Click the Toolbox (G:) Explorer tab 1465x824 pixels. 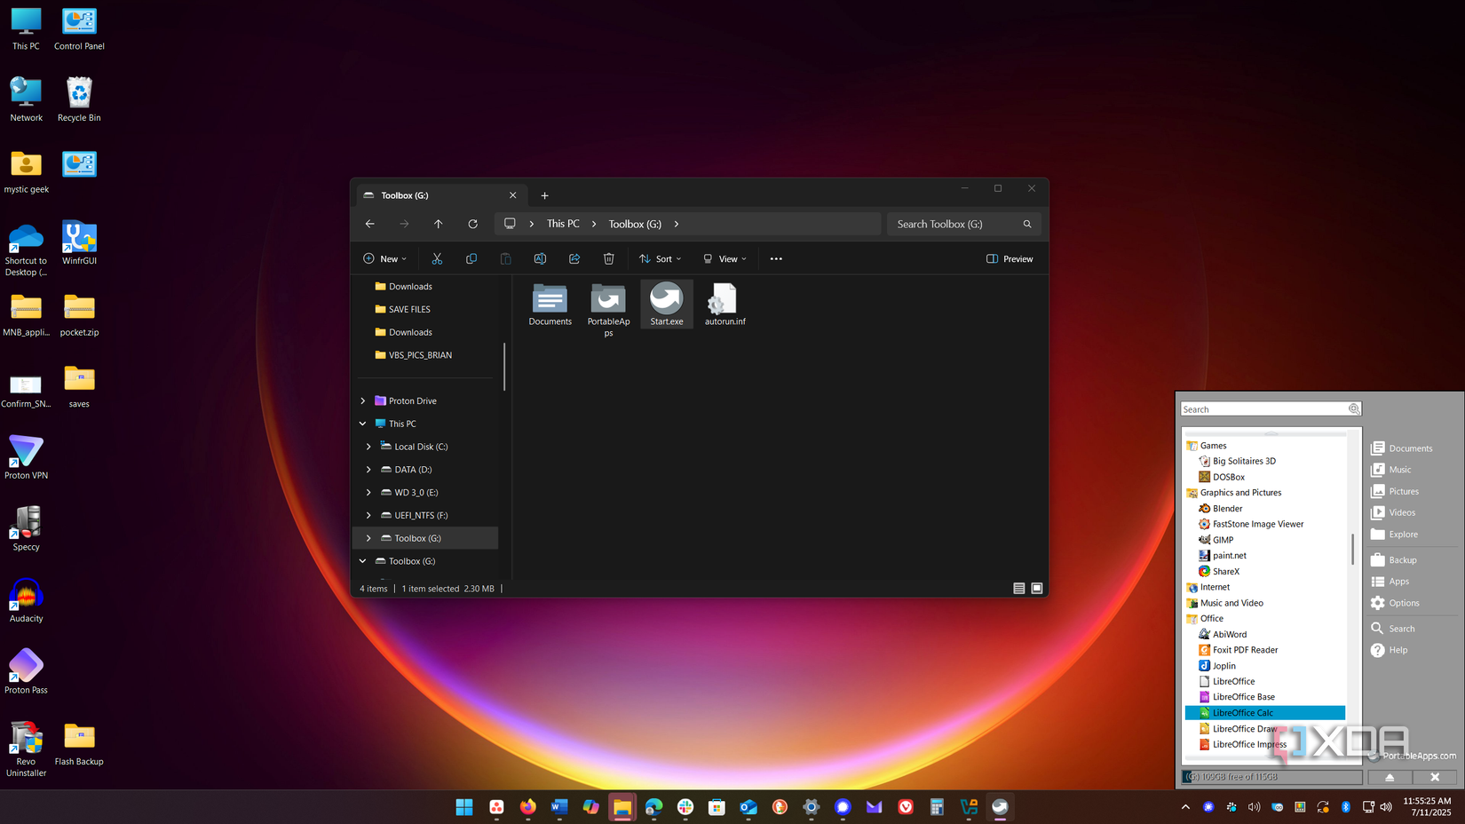(x=441, y=195)
